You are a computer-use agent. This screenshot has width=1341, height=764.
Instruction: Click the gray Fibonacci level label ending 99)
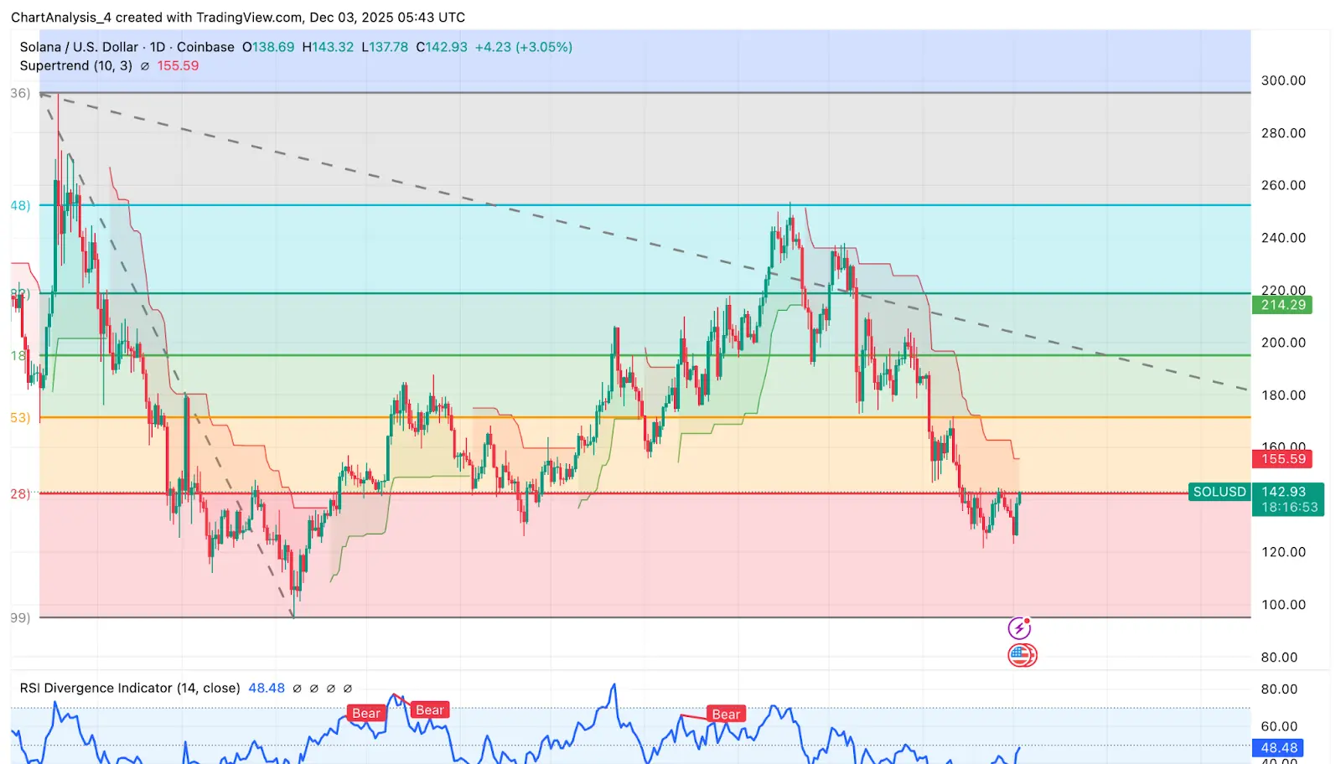point(20,618)
